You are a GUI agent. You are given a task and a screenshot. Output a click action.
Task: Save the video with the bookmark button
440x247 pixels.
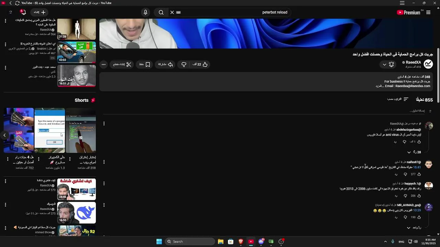click(x=145, y=64)
